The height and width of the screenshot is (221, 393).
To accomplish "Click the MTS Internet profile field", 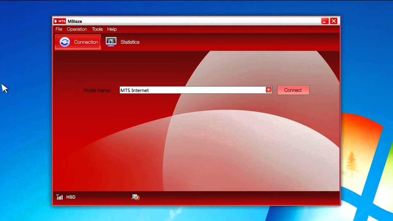I will (x=196, y=90).
